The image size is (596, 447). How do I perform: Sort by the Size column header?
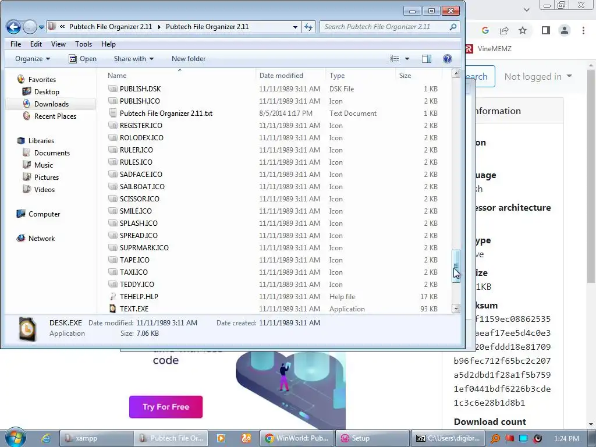click(405, 75)
